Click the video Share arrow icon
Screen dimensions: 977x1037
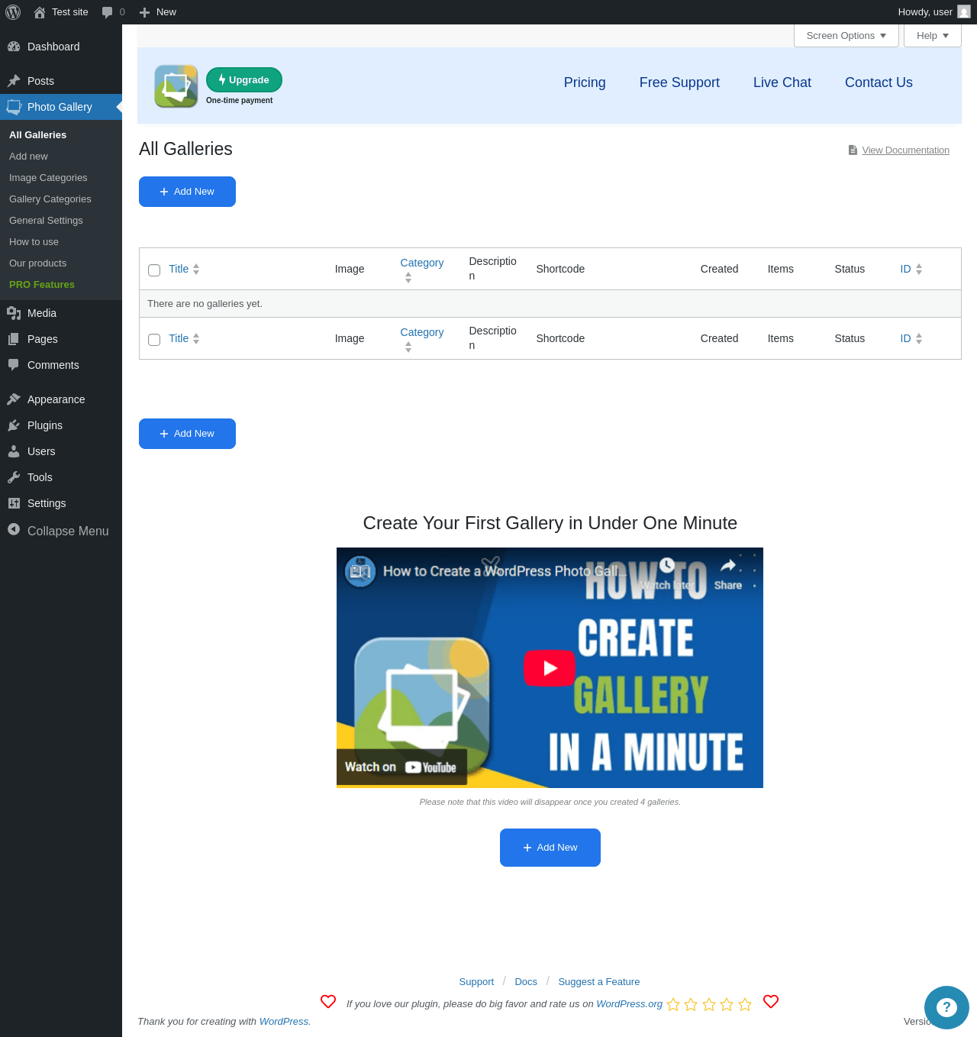pos(728,566)
